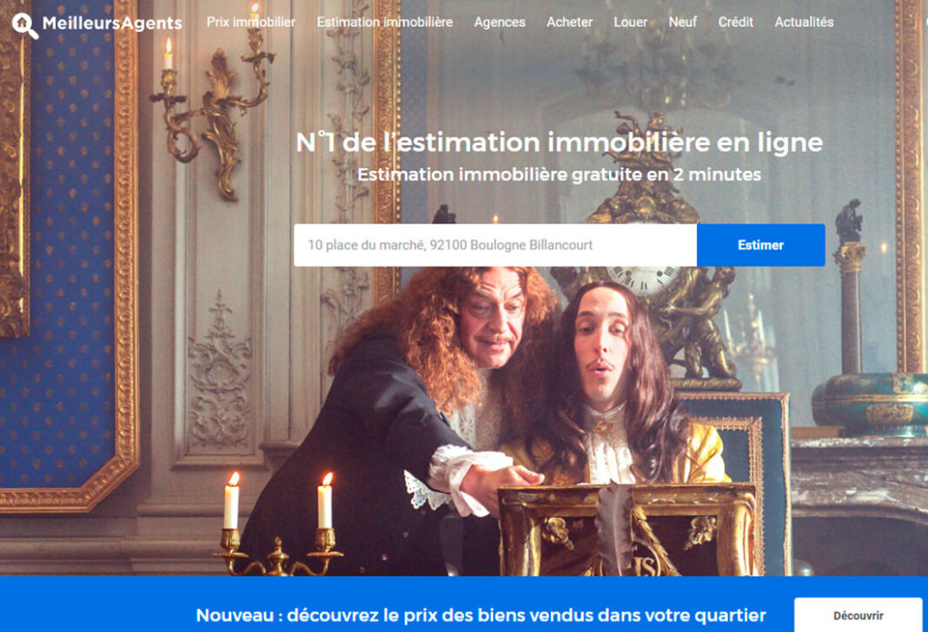Viewport: 928px width, 632px height.
Task: Focus the address estimation input field
Action: (495, 245)
